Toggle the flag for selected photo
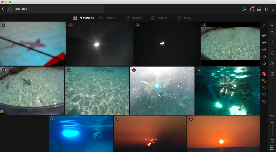 coord(264,26)
